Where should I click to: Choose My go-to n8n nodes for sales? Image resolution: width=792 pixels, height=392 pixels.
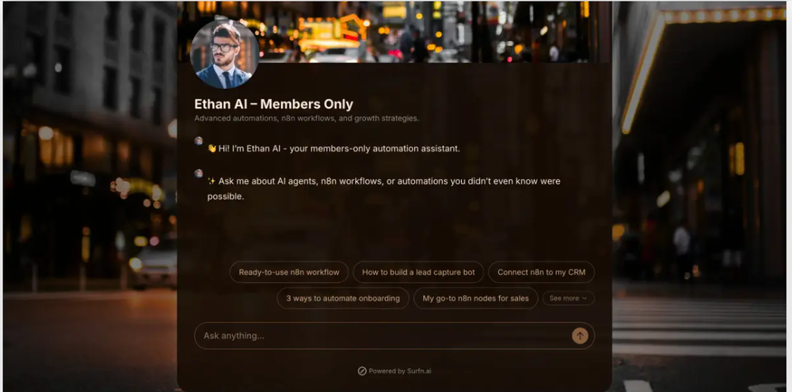point(476,298)
